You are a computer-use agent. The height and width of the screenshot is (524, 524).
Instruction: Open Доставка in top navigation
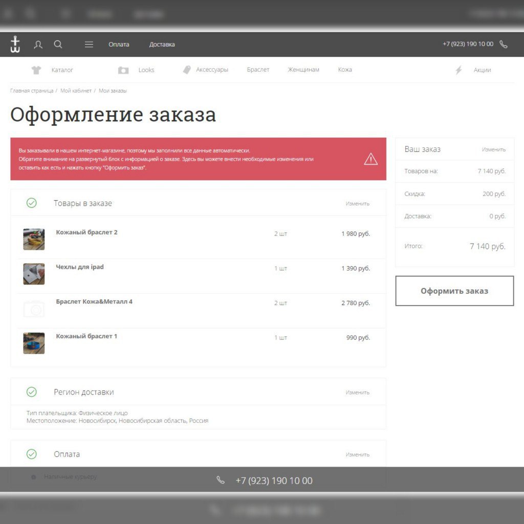point(162,45)
